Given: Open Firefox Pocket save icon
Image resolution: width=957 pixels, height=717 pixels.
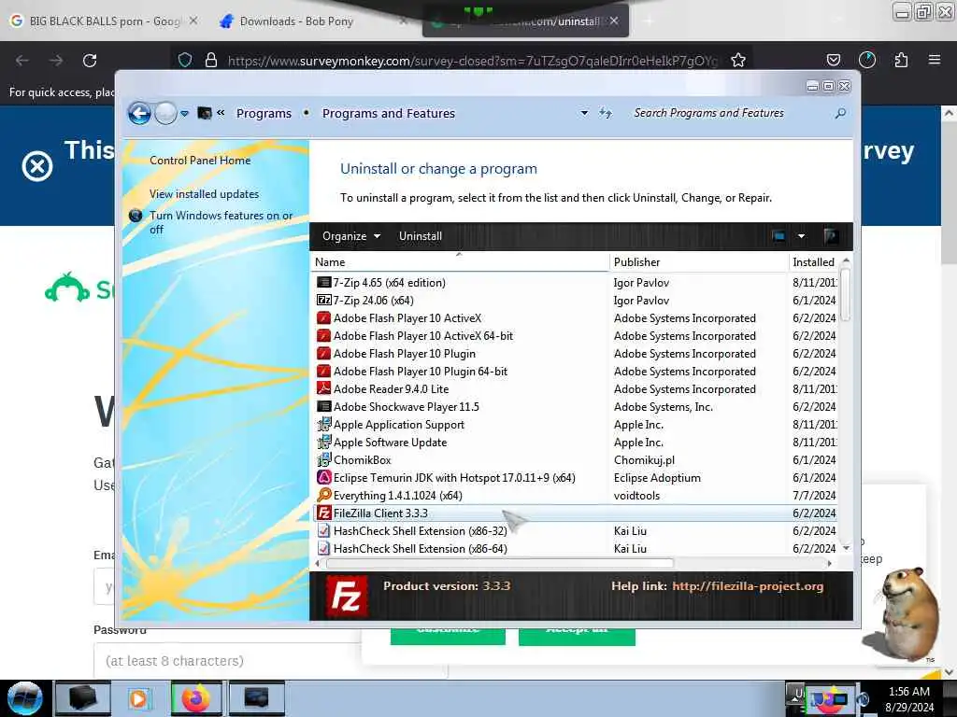Looking at the screenshot, I should click(833, 61).
